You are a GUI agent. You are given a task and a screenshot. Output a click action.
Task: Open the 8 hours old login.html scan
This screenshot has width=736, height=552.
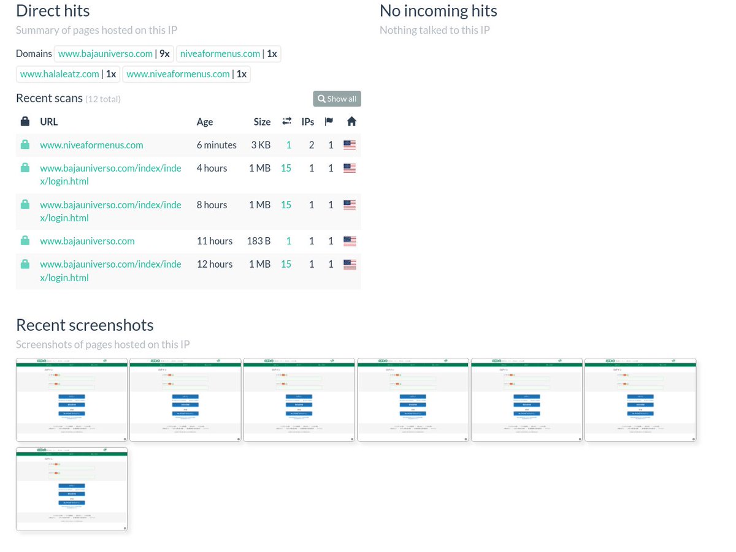coord(110,211)
